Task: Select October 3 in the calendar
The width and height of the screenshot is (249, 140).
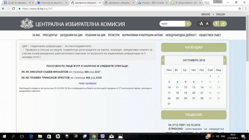Action: click(x=169, y=82)
